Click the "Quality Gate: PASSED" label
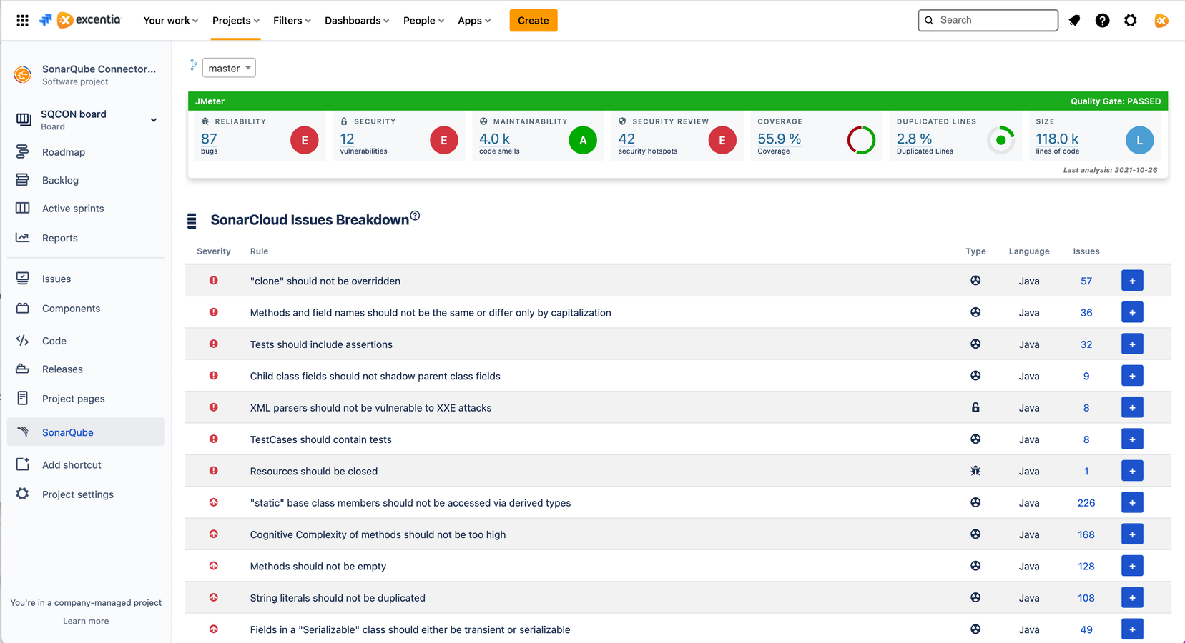This screenshot has height=643, width=1185. coord(1116,101)
